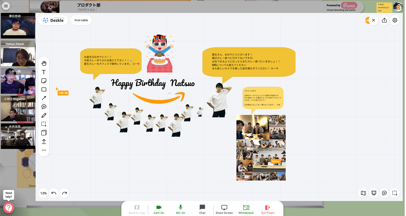The width and height of the screenshot is (406, 216).
Task: Select the arrow connector tool
Action: (44, 98)
